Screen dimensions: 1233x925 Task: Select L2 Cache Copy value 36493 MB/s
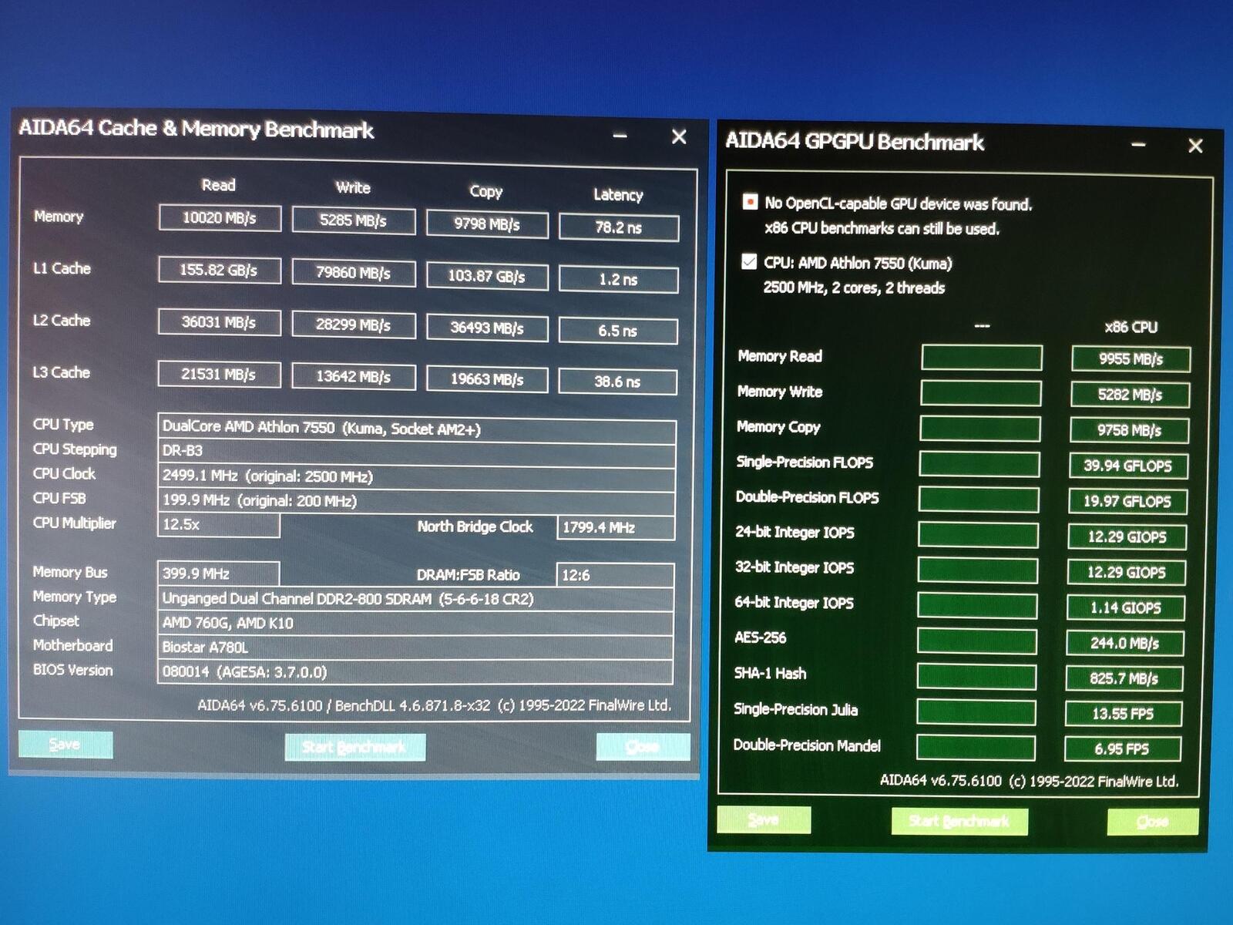(x=487, y=328)
